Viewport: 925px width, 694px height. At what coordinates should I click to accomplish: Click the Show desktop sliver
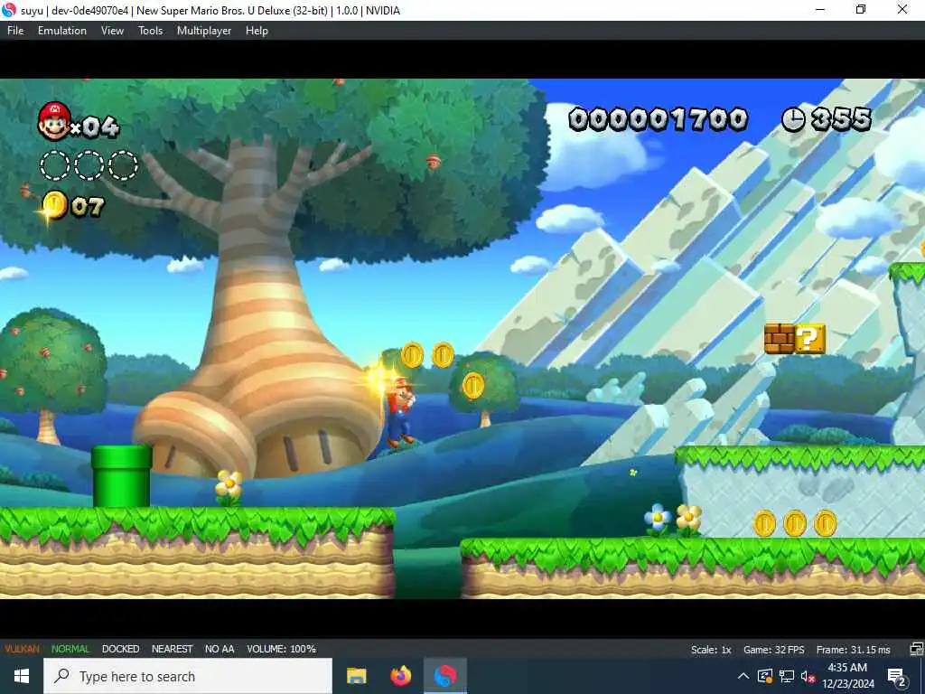tap(922, 676)
